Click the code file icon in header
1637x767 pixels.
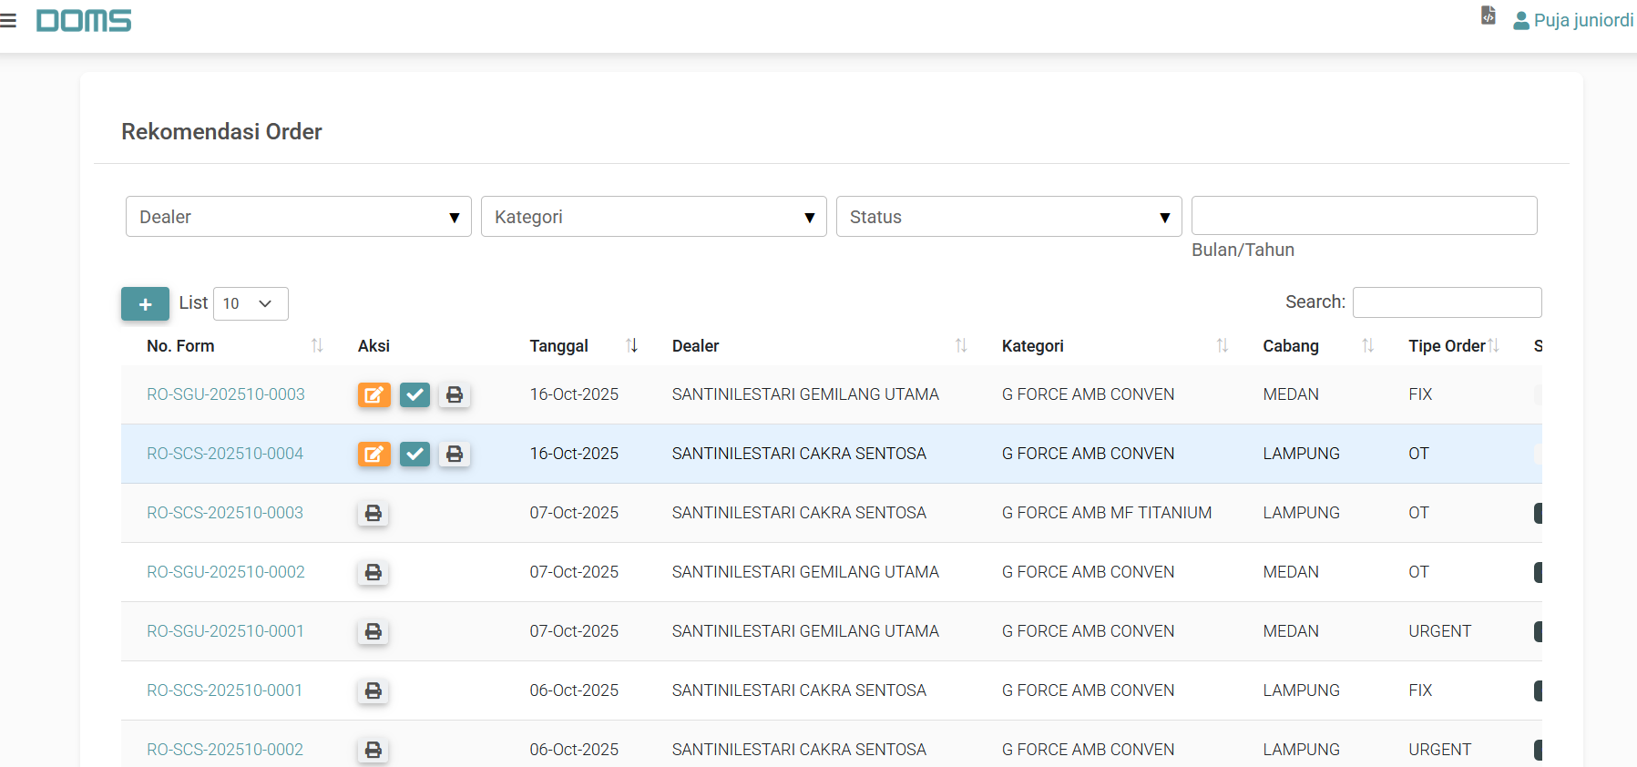pos(1488,15)
